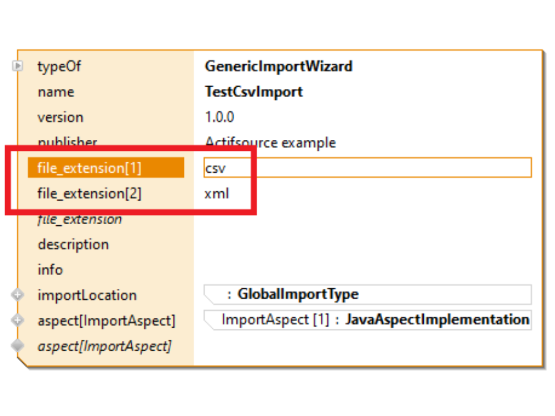Image resolution: width=555 pixels, height=416 pixels.
Task: Select the importLocation property label
Action: click(87, 295)
